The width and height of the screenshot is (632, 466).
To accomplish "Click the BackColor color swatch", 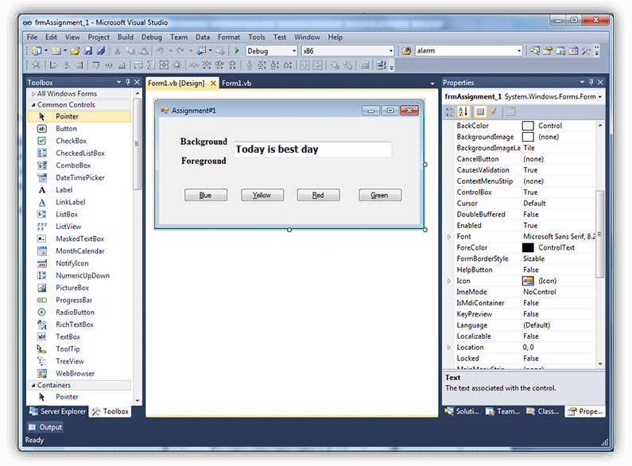I will click(528, 126).
